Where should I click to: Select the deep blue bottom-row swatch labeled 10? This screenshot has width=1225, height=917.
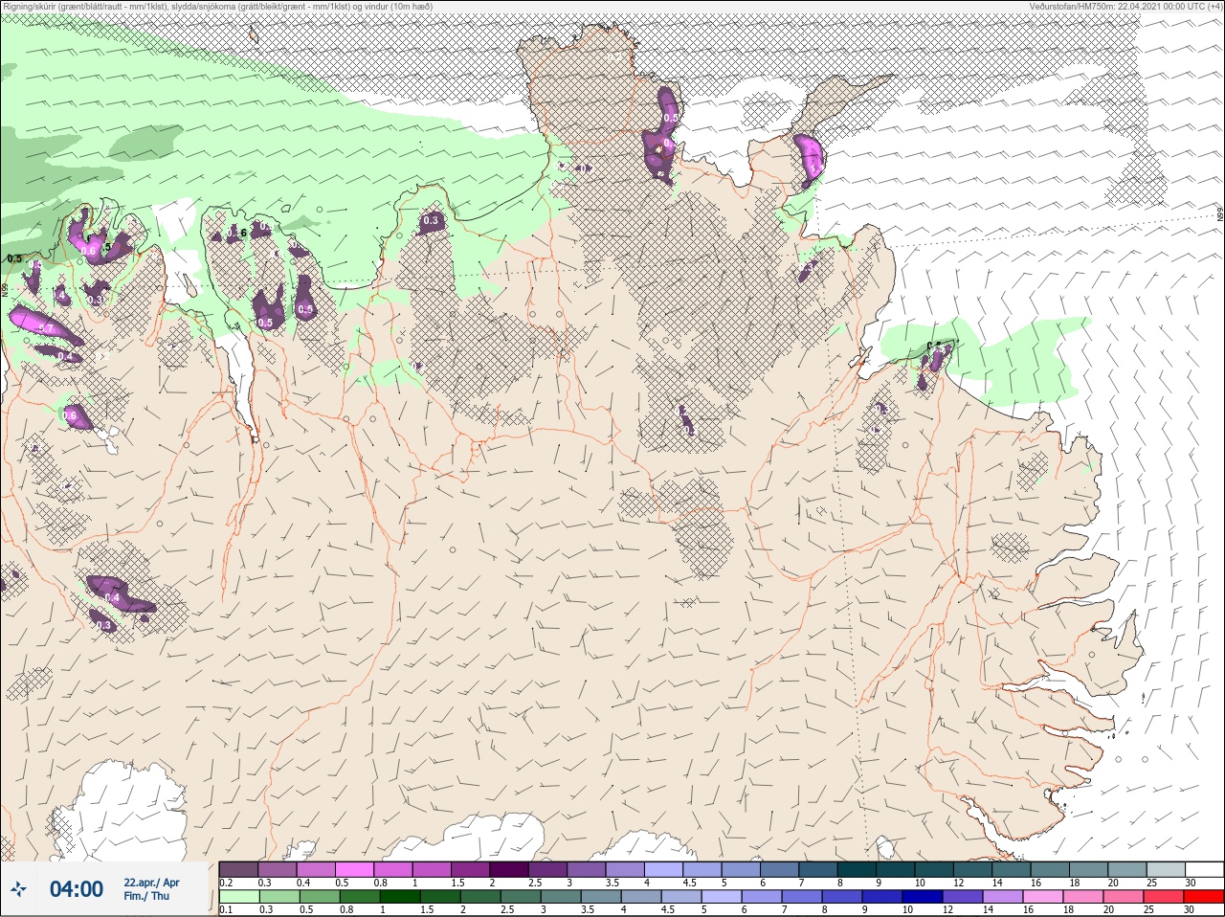pyautogui.click(x=922, y=897)
